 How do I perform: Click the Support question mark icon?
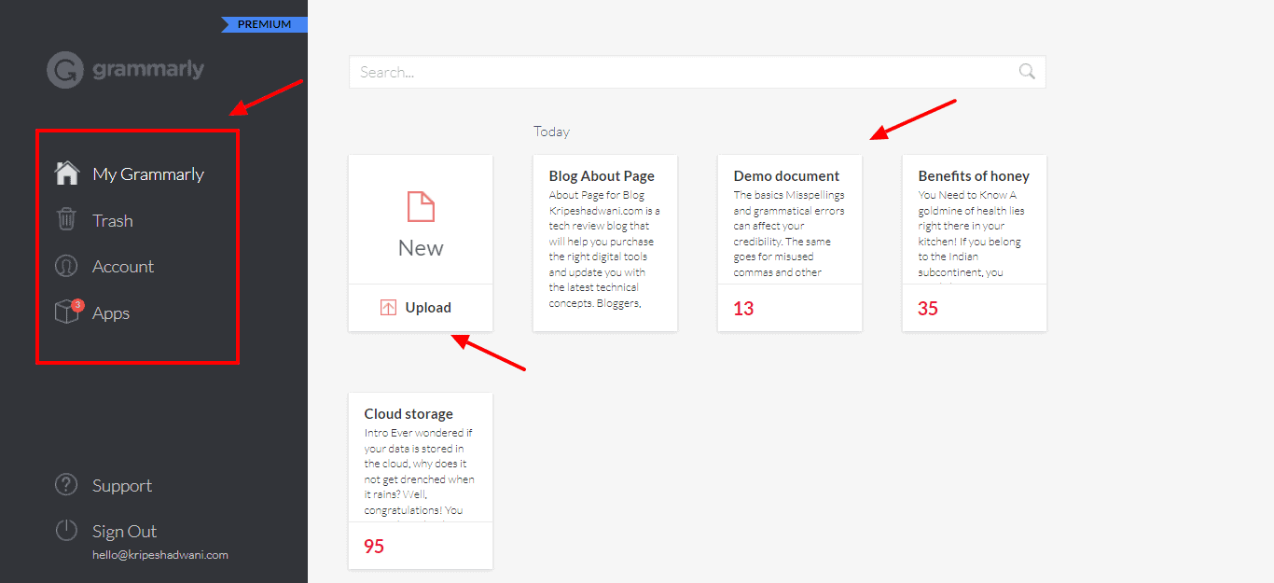point(66,485)
